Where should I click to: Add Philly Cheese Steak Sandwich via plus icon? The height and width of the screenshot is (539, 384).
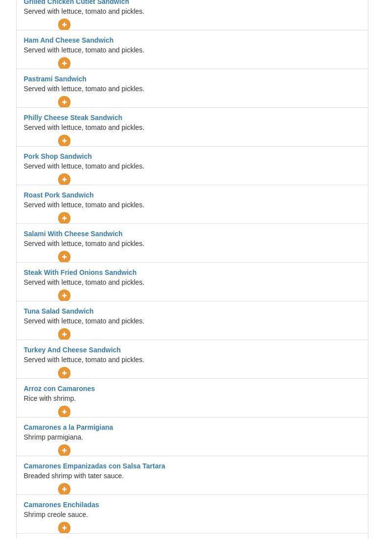point(64,141)
